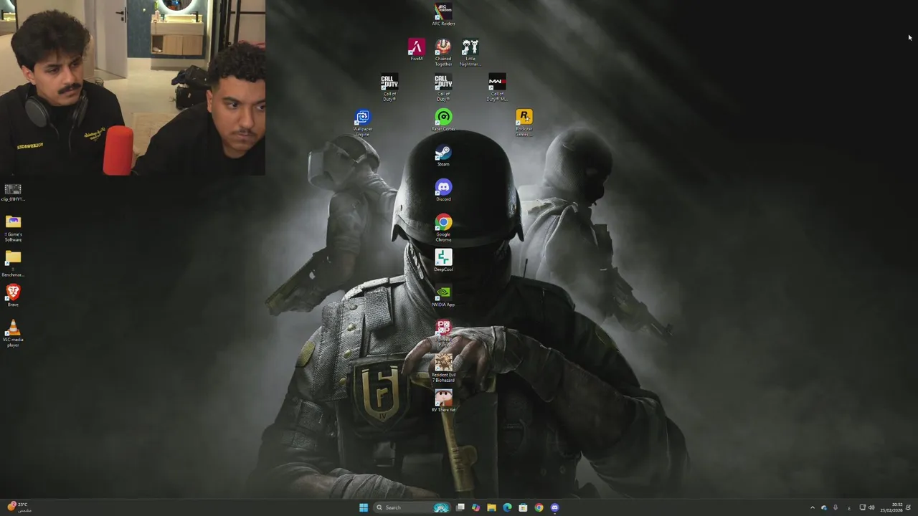
Task: Select the VLC media player icon
Action: pyautogui.click(x=13, y=333)
